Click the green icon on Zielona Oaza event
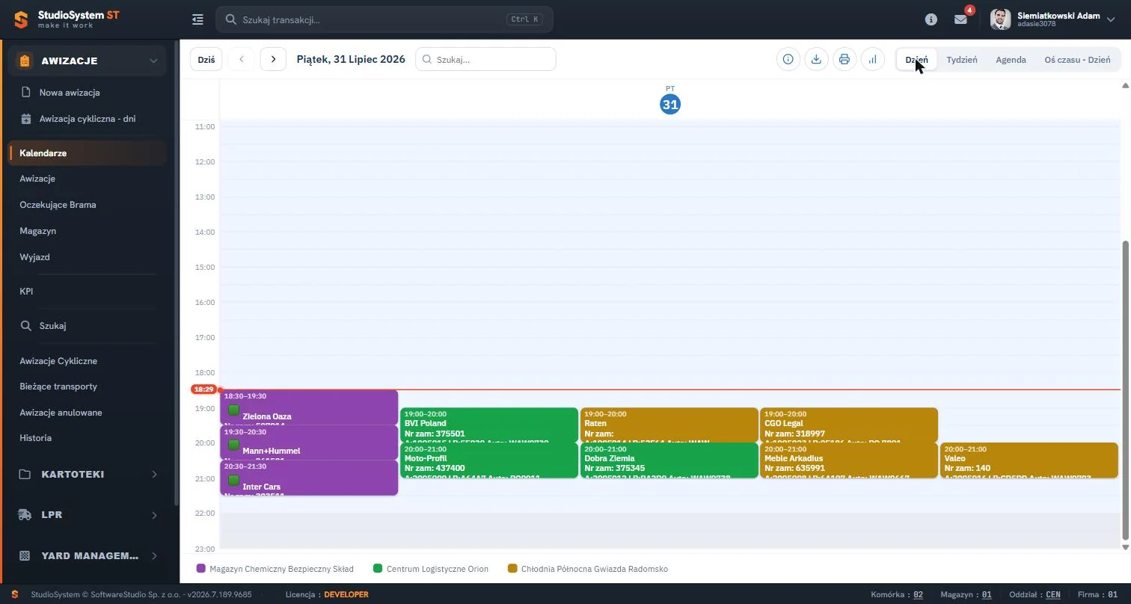This screenshot has width=1131, height=604. click(233, 410)
